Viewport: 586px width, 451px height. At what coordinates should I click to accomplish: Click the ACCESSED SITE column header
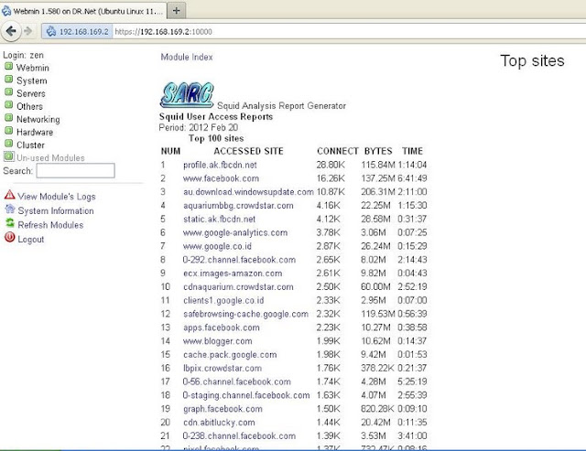(248, 151)
